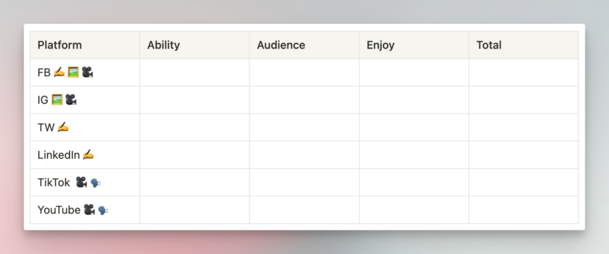609x254 pixels.
Task: Click the writing hand emoji next to LinkedIn
Action: [x=89, y=155]
